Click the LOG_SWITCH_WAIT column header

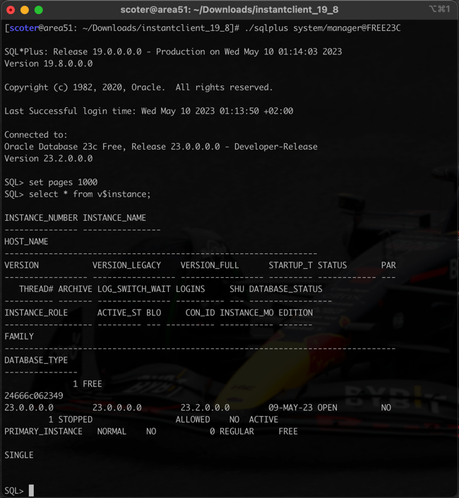[134, 289]
